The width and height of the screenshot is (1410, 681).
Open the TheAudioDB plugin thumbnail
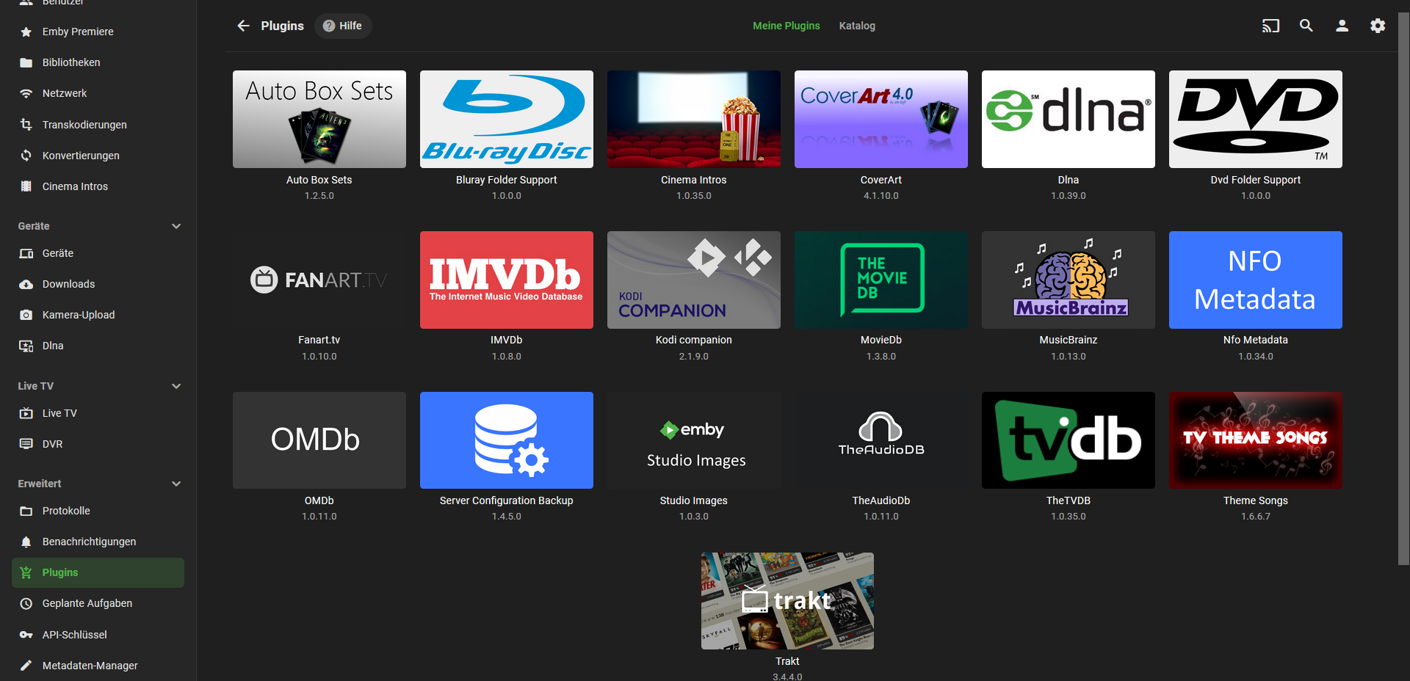click(881, 440)
